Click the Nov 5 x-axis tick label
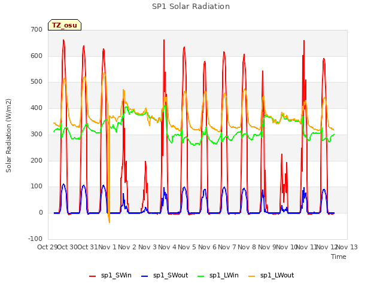Screen dimensions: 383x287 187,247
